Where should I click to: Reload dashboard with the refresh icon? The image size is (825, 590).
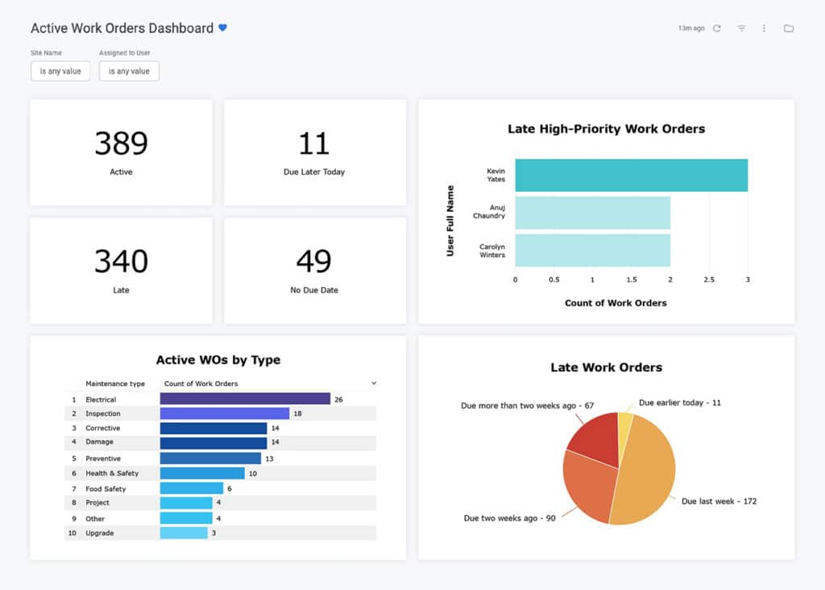pos(716,28)
